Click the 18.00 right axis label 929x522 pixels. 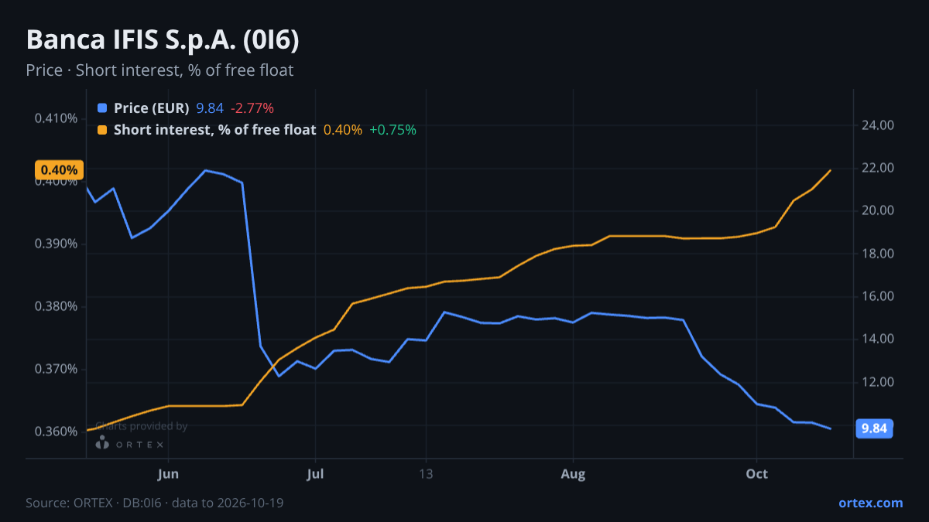coord(878,254)
